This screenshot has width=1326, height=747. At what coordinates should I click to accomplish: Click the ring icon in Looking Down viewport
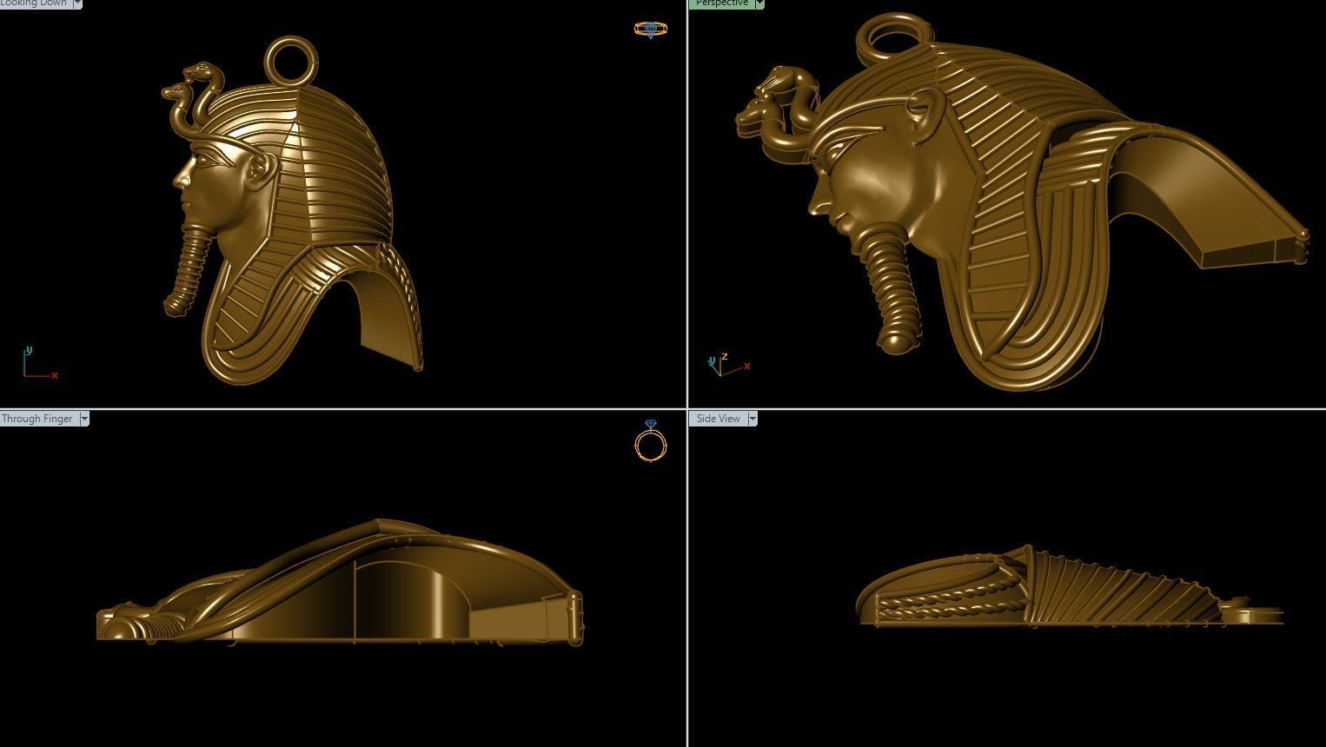651,30
